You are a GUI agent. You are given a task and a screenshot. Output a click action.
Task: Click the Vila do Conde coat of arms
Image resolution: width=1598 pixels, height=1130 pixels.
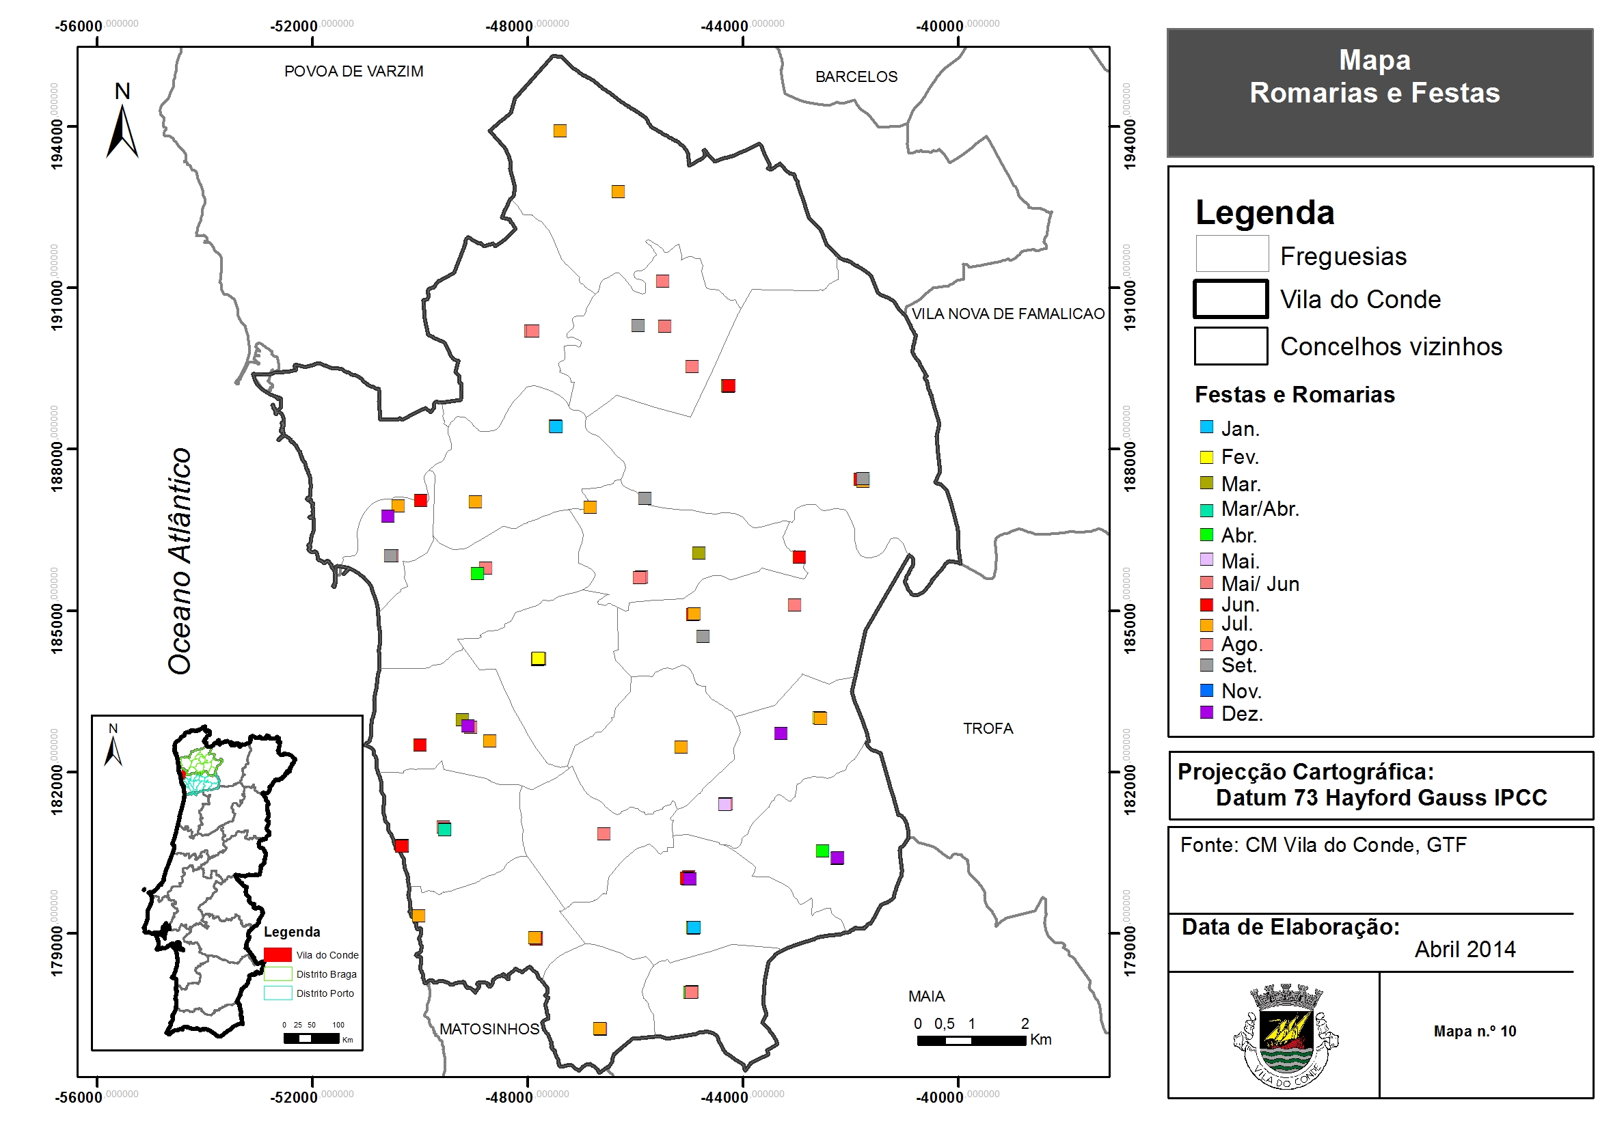[x=1286, y=1036]
